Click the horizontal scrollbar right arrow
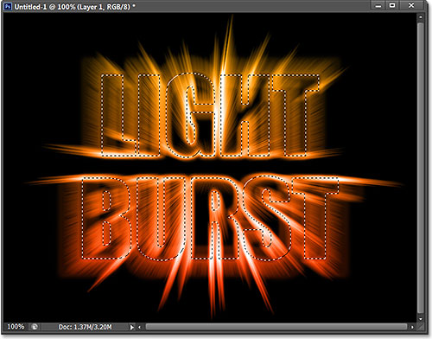This screenshot has height=339, width=432. [412, 327]
